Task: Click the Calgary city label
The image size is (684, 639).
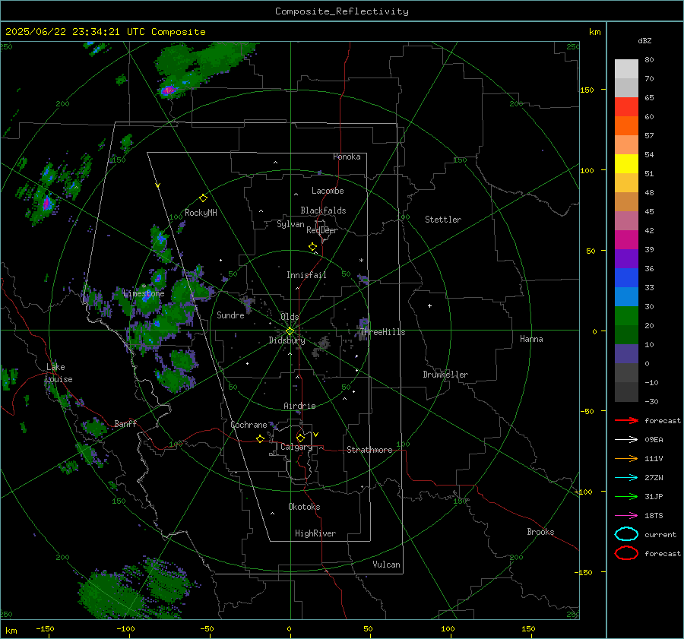Action: point(296,447)
